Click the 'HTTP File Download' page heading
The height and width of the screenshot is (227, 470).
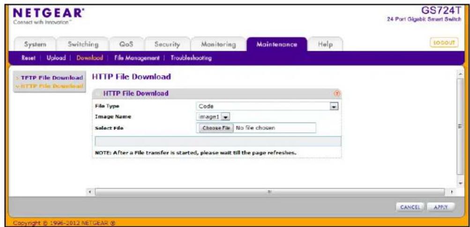[131, 77]
